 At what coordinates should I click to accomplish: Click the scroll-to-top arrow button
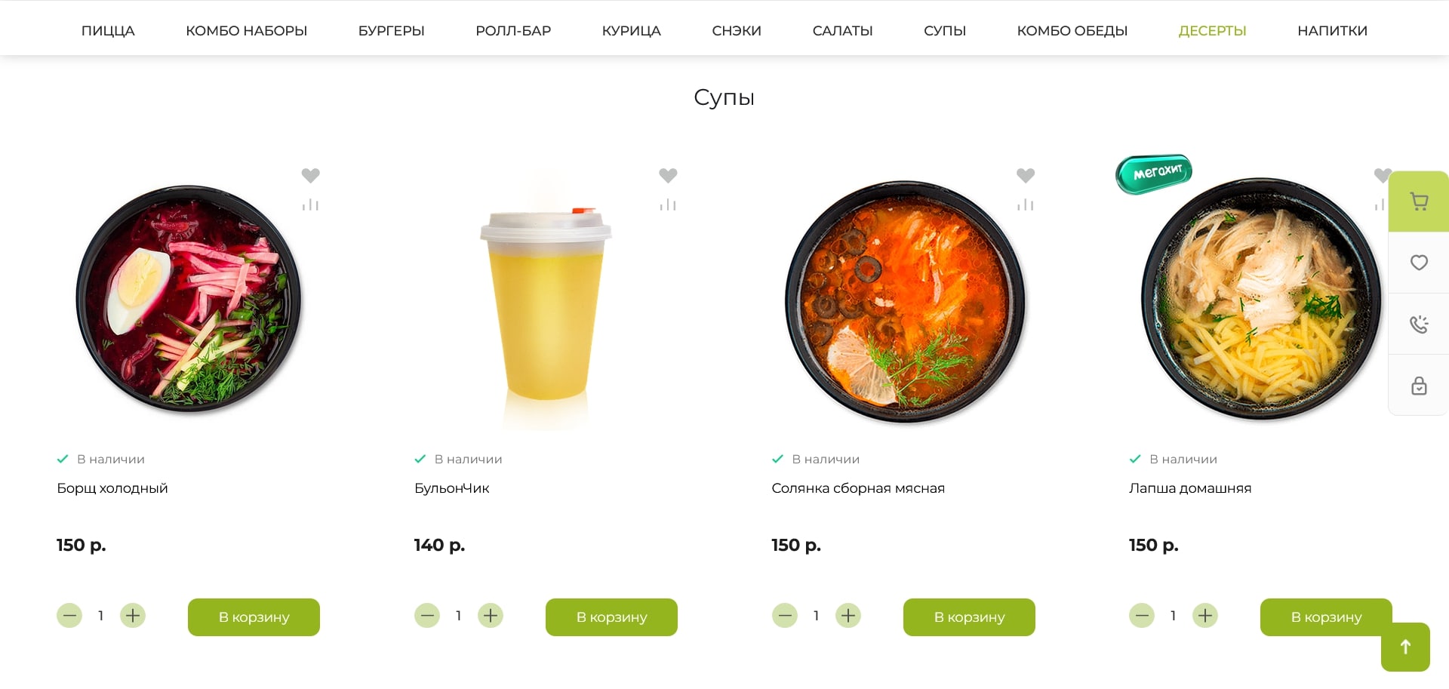pyautogui.click(x=1405, y=647)
